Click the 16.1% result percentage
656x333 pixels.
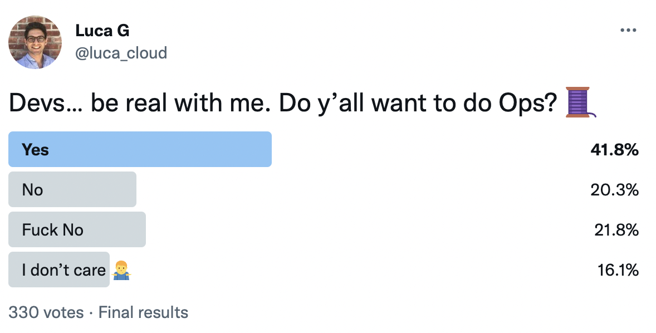618,270
